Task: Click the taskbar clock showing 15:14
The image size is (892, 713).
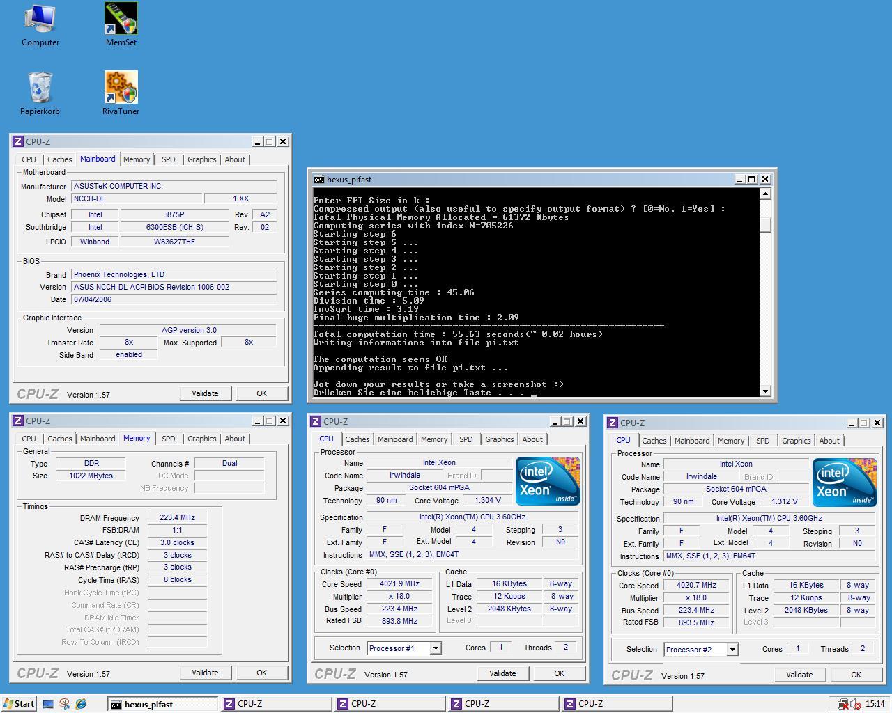Action: click(875, 704)
